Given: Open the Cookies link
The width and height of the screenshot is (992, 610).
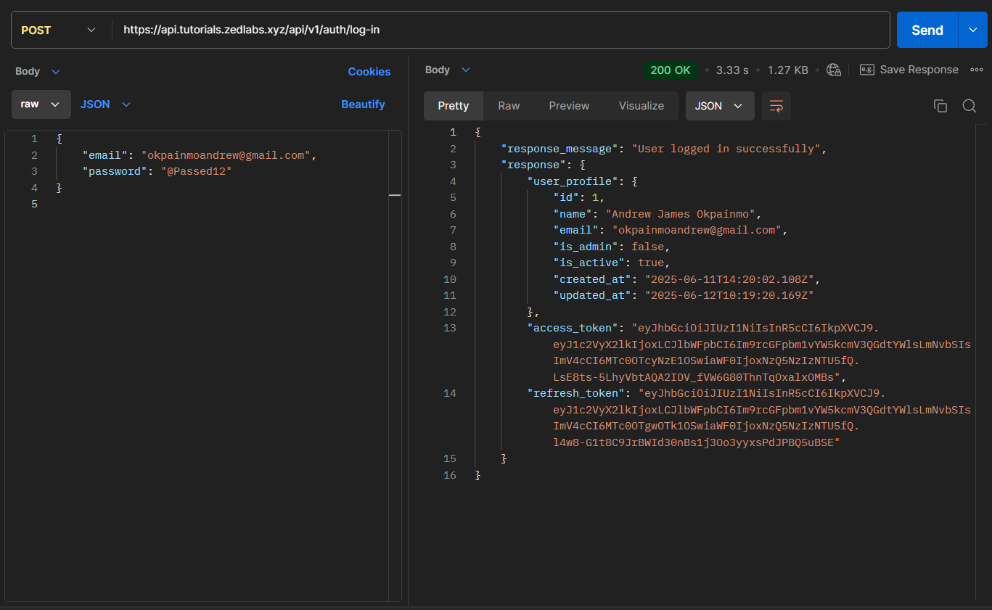Looking at the screenshot, I should tap(369, 71).
